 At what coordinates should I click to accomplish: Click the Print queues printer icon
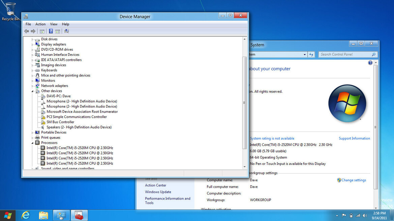pyautogui.click(x=37, y=138)
